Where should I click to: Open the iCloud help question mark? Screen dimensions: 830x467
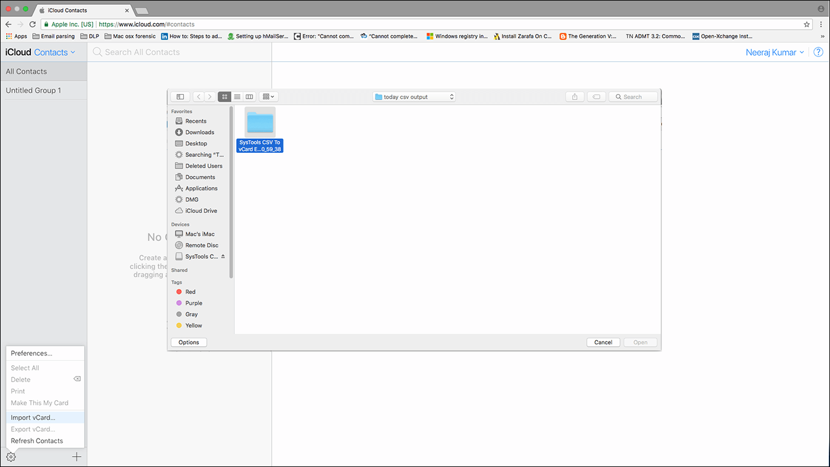(818, 52)
